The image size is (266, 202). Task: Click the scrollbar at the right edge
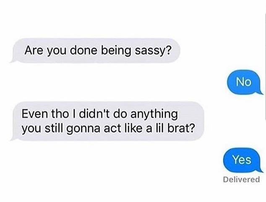[265, 67]
